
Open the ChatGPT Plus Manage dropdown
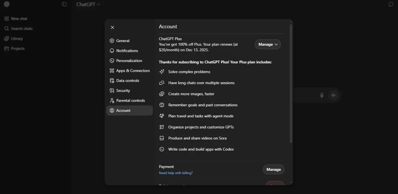point(268,44)
